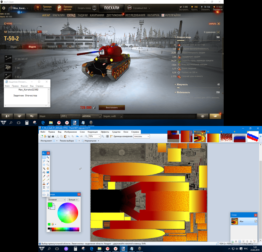Toggle the rulers button in Paint.NET toolbar
Viewport: 262px width, 252px height.
[111, 136]
